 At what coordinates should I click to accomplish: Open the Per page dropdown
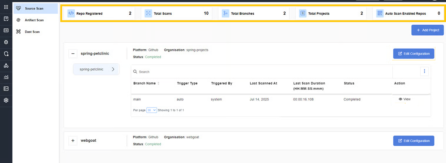click(151, 110)
